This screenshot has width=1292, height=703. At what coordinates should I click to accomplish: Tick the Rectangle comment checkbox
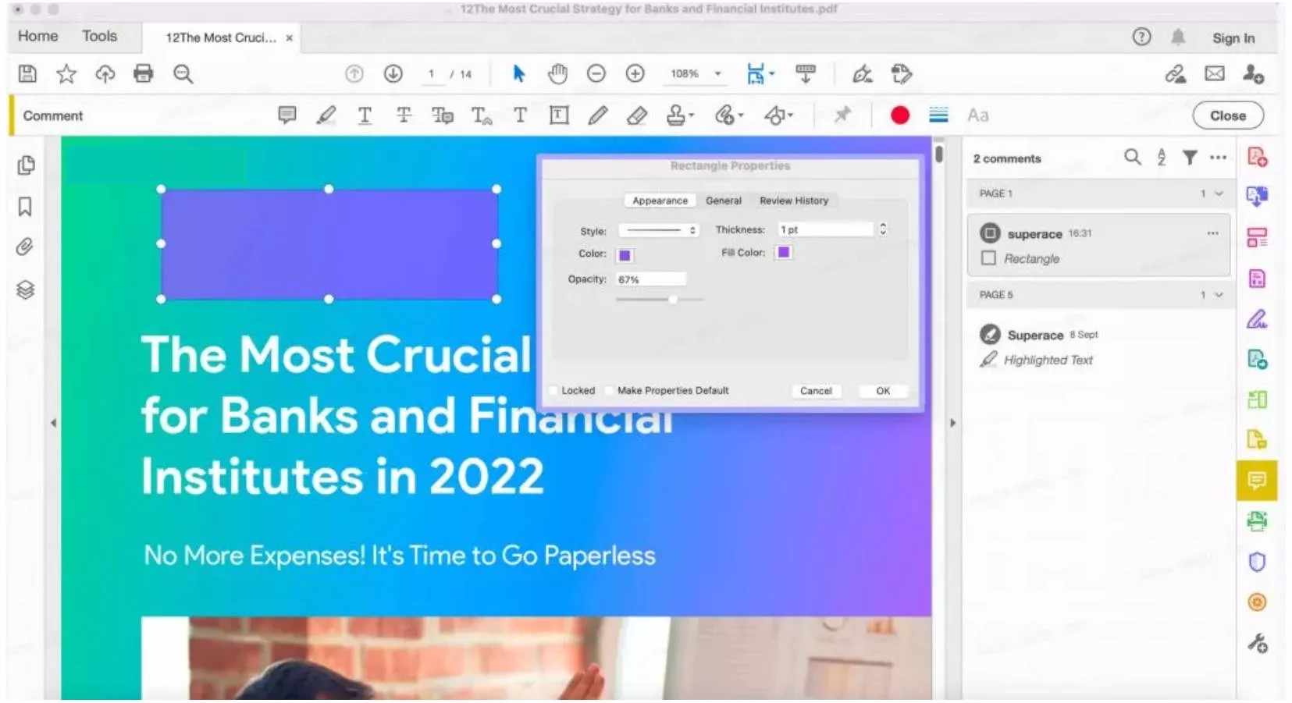click(989, 258)
